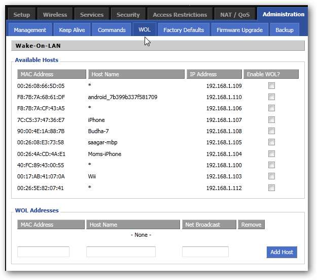Open the Factory Defaults sub-tab

click(x=184, y=30)
